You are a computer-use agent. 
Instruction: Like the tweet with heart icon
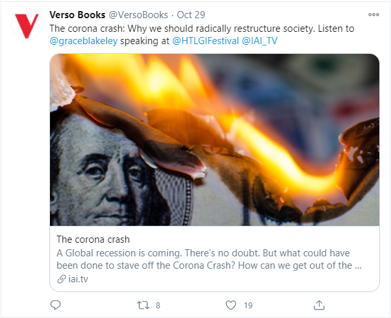coord(231,305)
